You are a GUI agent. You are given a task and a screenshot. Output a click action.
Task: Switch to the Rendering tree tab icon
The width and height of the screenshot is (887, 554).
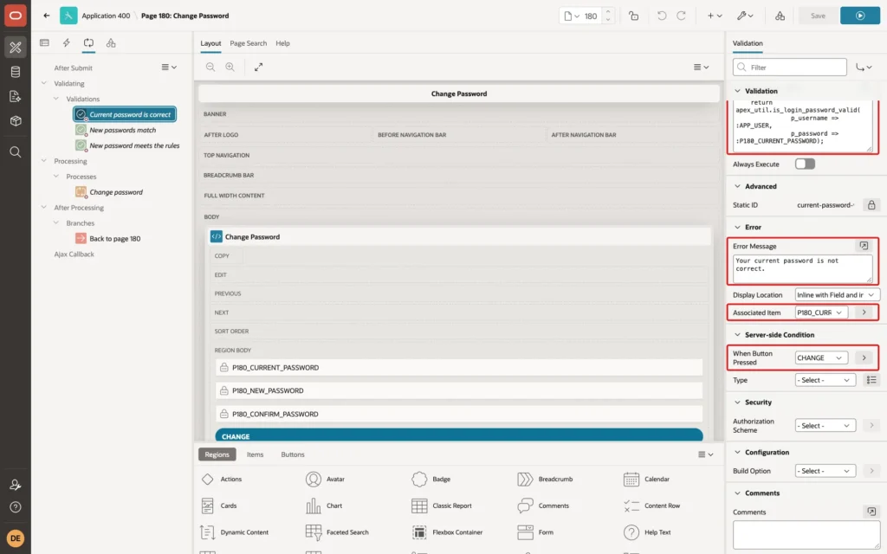tap(44, 43)
